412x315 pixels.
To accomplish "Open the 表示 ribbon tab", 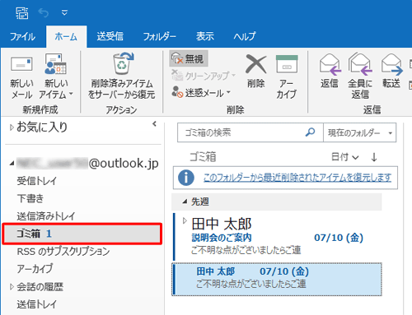I will (x=205, y=36).
